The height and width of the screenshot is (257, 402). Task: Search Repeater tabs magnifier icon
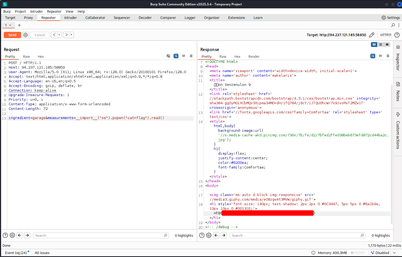point(393,25)
